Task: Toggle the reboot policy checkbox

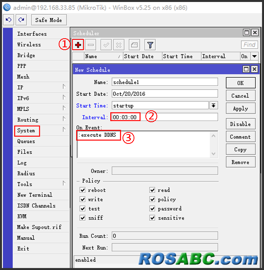Action: click(83, 190)
